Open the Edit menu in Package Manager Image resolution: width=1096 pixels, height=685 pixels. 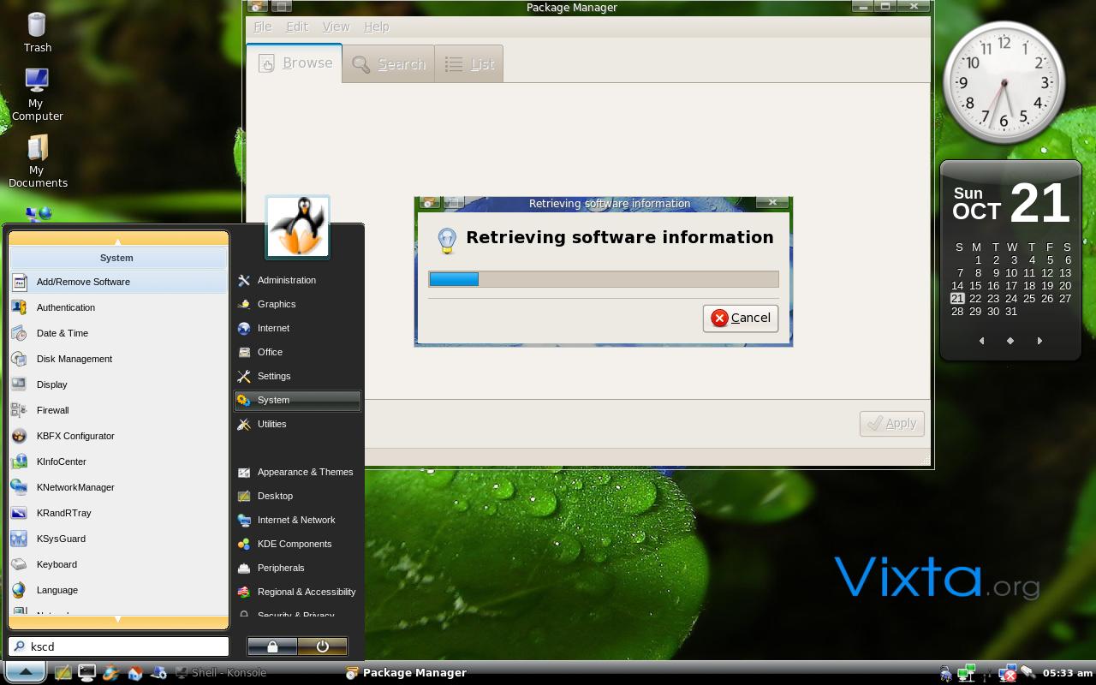click(x=297, y=27)
